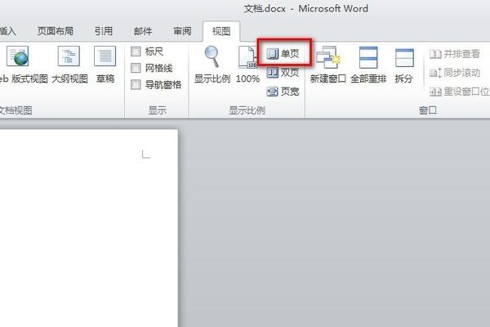Open the 插入 ribbon tab

7,31
